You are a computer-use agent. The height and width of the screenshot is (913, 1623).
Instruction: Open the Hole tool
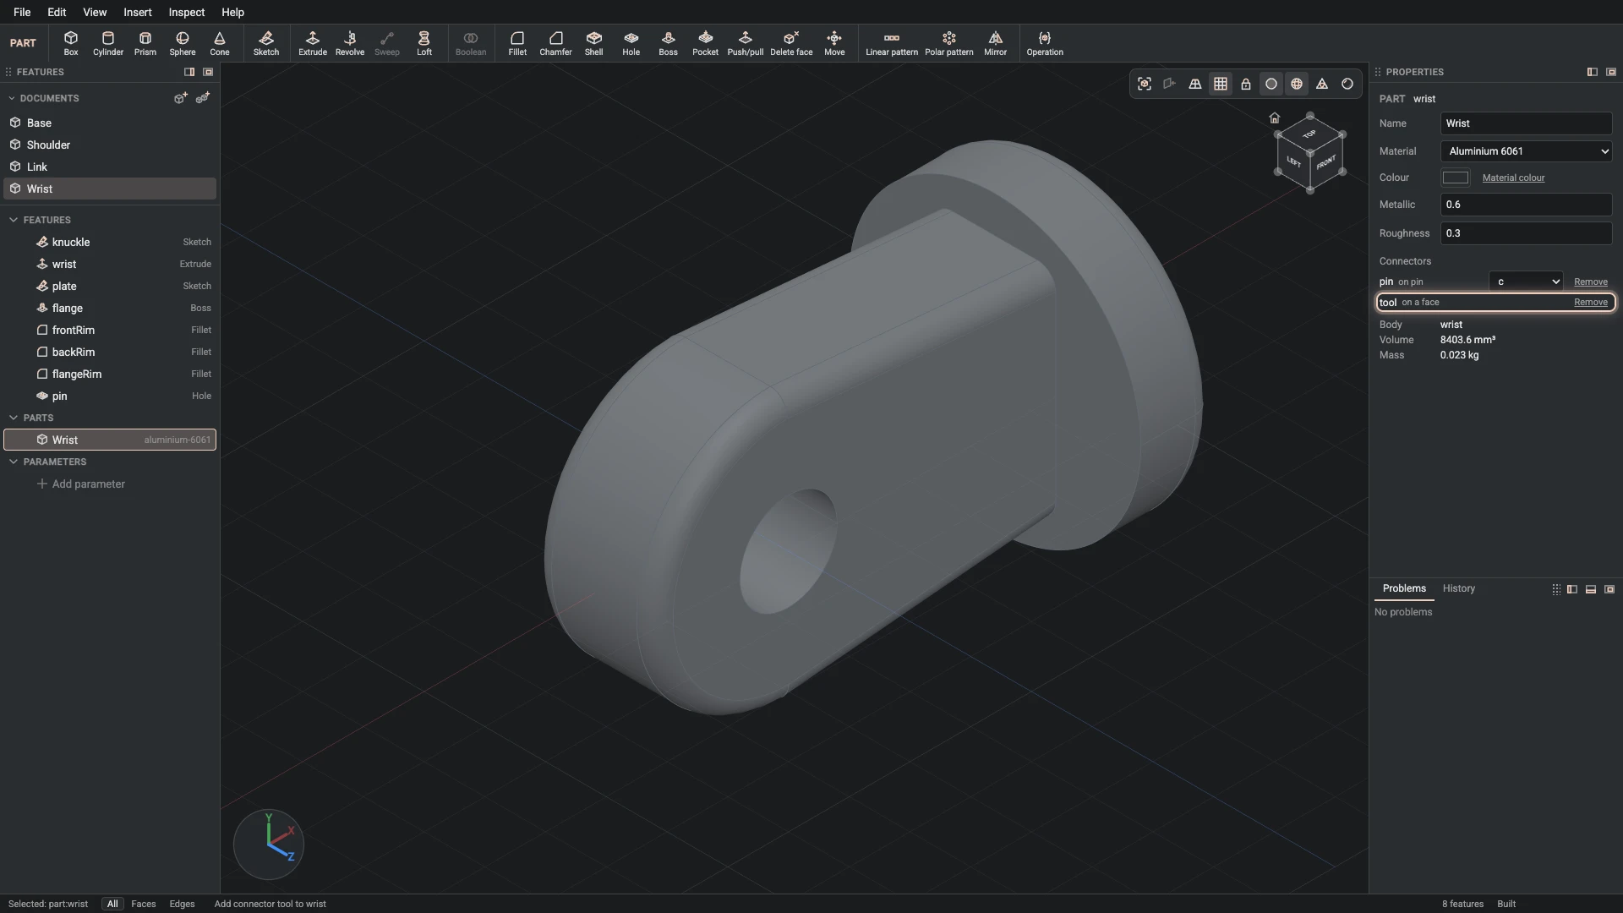click(631, 43)
